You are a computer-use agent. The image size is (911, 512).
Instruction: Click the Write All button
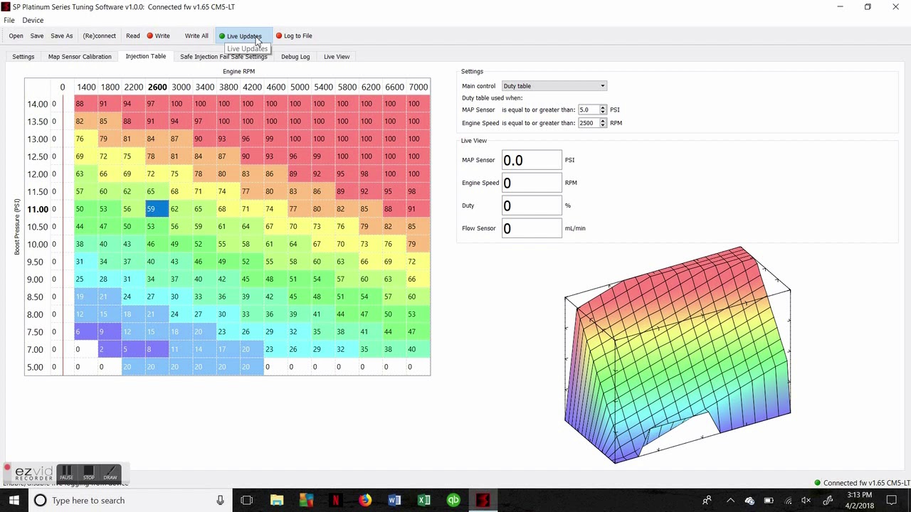(x=196, y=36)
